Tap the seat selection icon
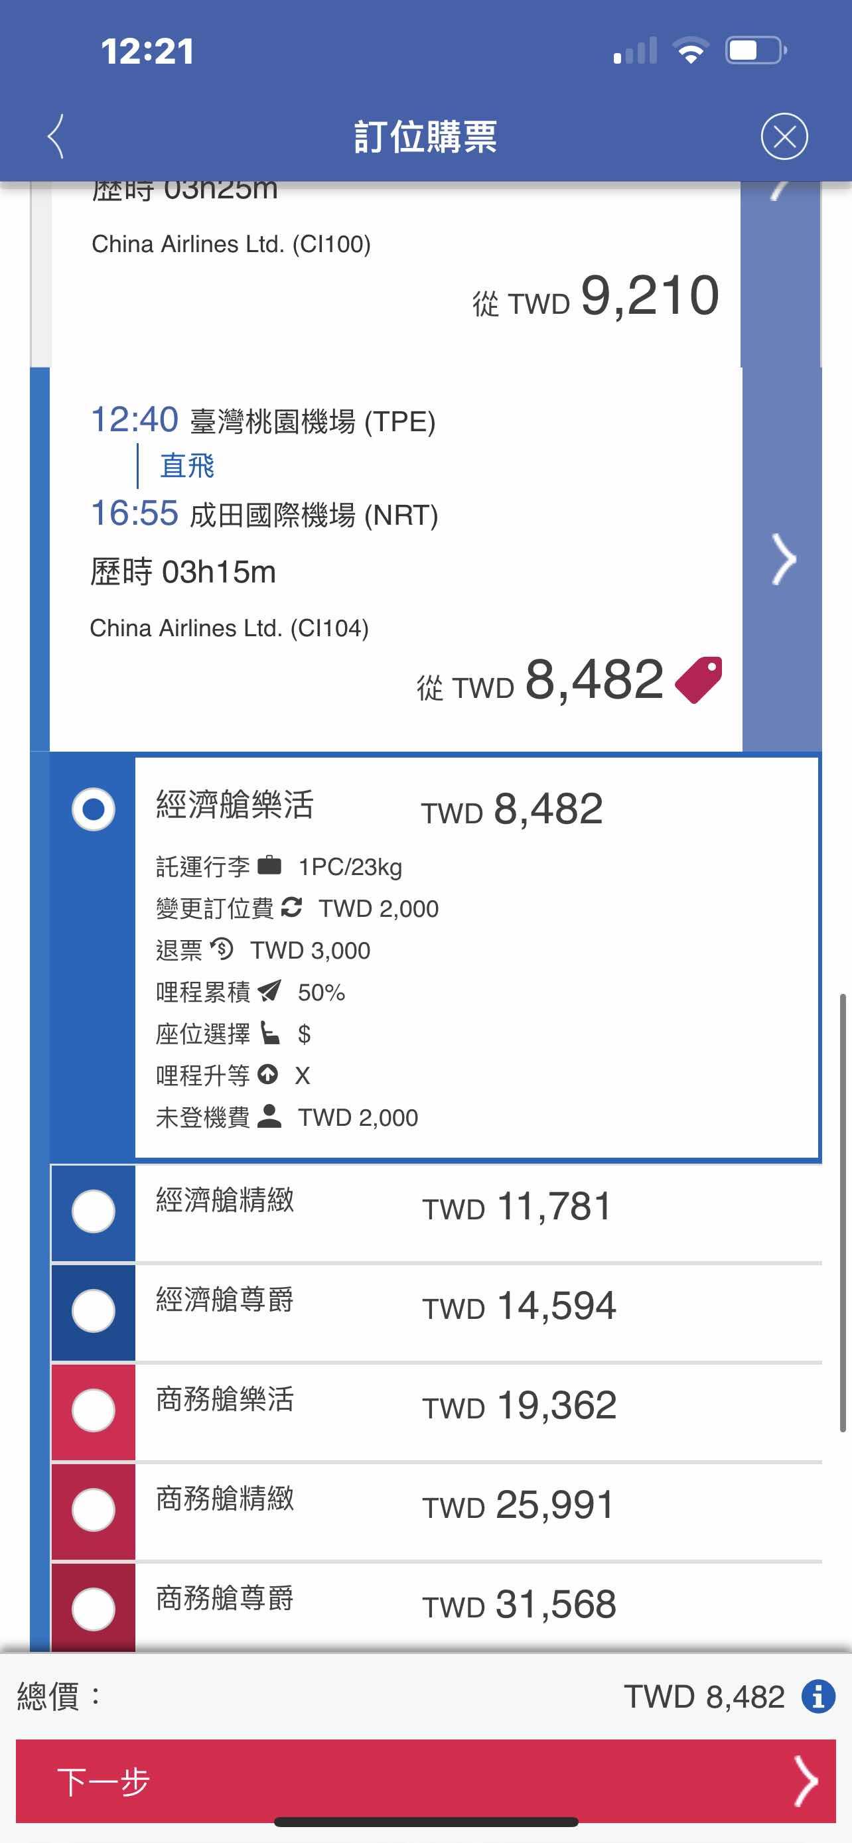852x1843 pixels. [x=269, y=1033]
